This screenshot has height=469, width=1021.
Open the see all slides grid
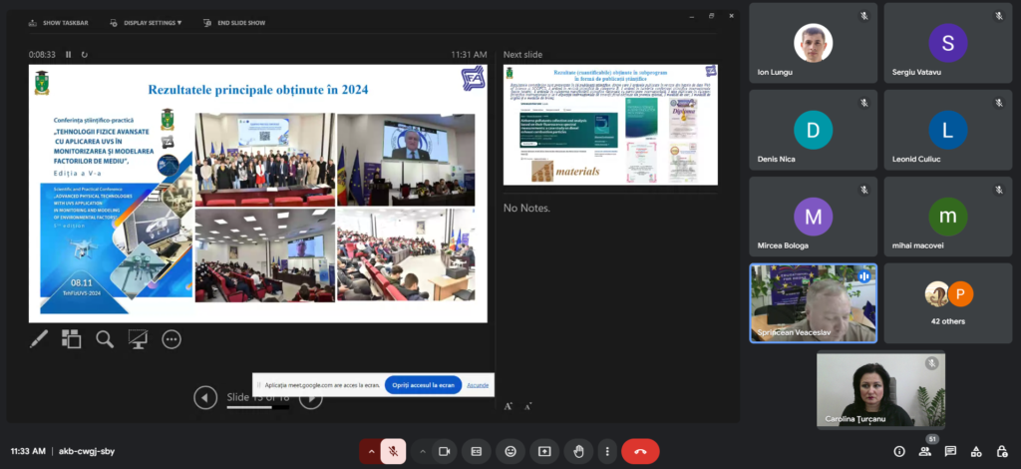coord(71,339)
